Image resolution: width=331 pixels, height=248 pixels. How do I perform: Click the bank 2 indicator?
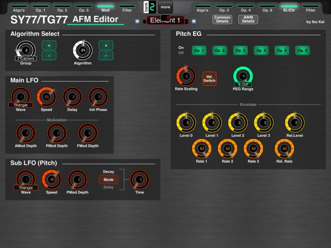(x=150, y=7)
